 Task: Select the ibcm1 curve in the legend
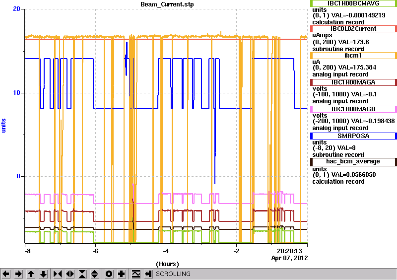353,56
